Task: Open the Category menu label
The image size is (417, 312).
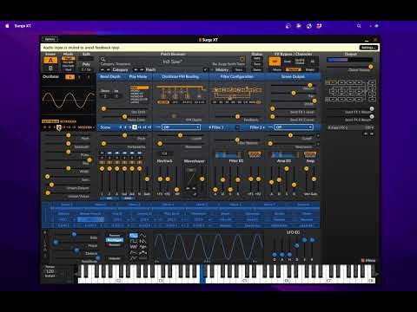Action: point(120,69)
